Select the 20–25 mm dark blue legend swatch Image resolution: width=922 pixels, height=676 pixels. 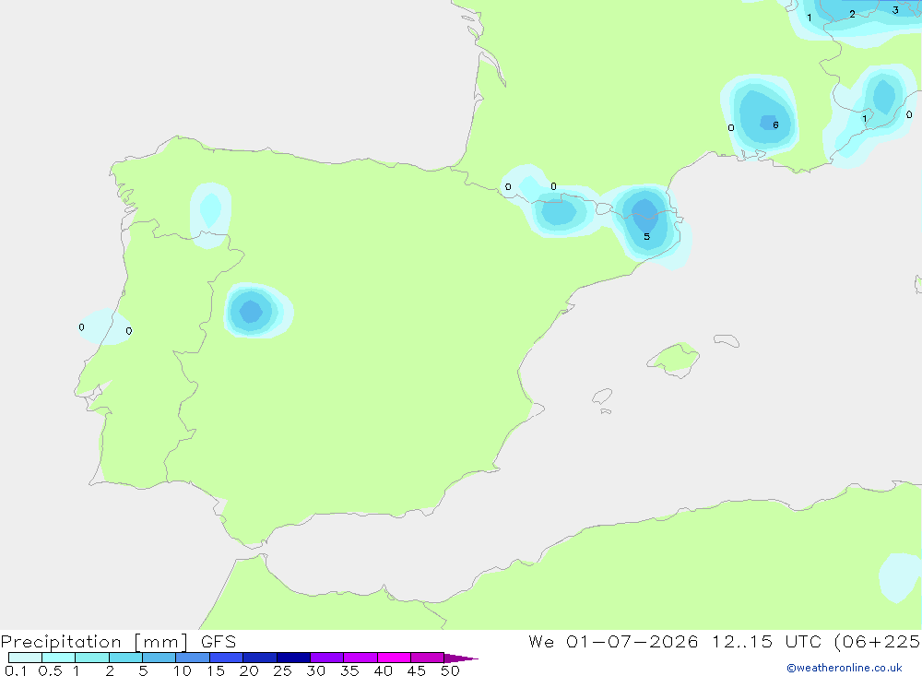[259, 658]
